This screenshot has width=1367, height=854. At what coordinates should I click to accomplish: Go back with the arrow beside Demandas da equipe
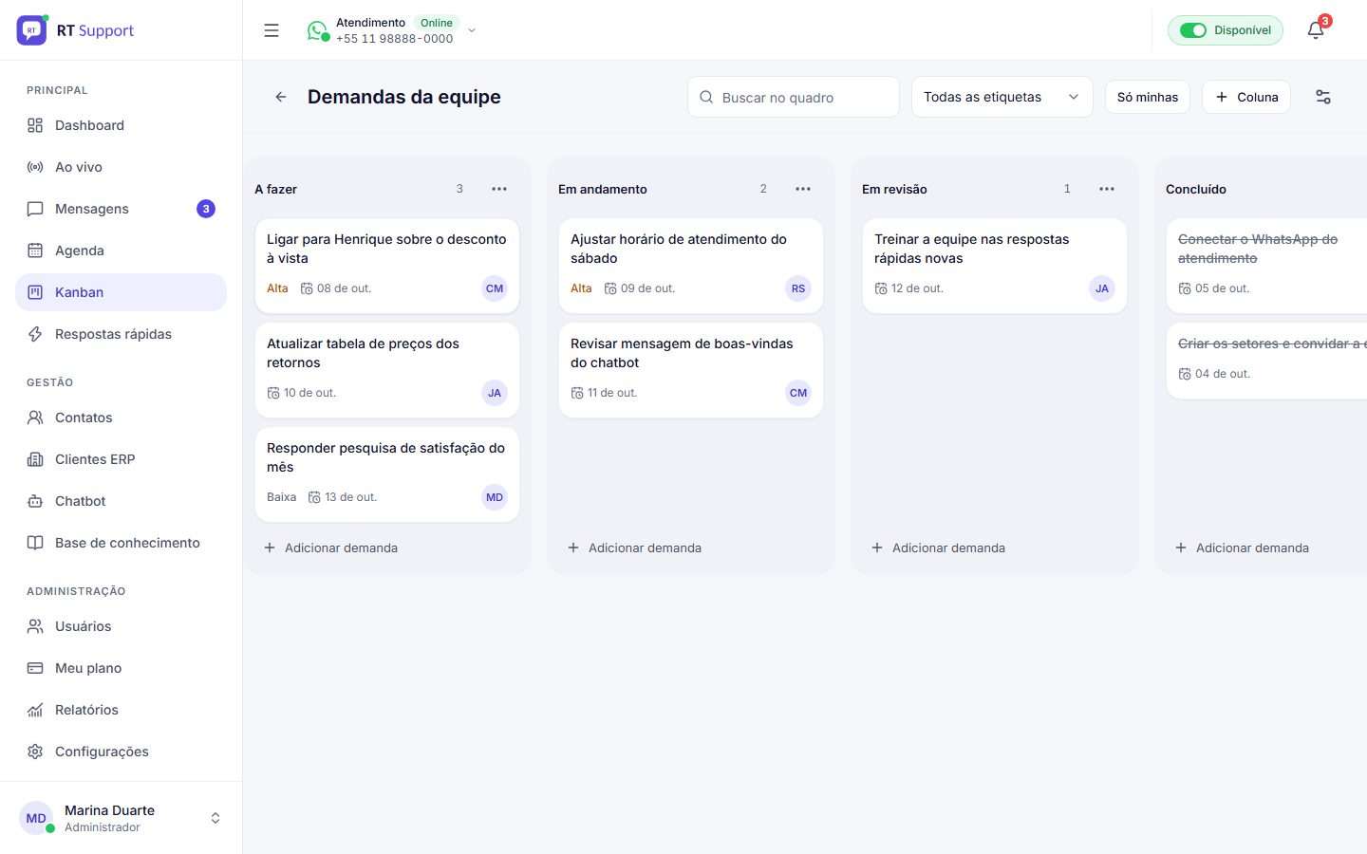click(x=281, y=97)
